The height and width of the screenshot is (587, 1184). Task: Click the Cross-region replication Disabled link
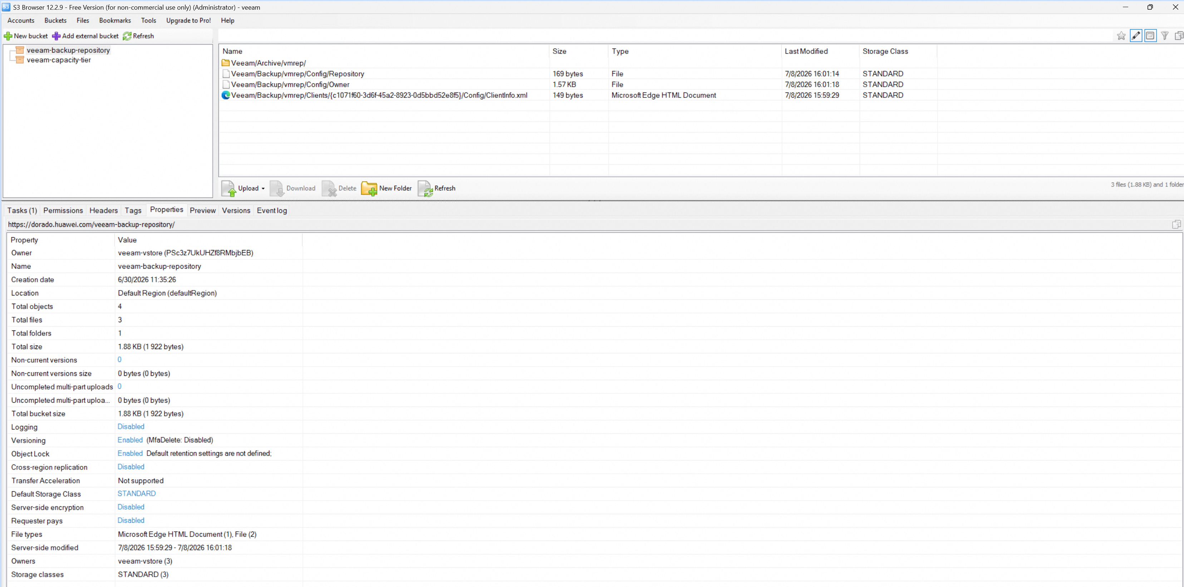[131, 467]
